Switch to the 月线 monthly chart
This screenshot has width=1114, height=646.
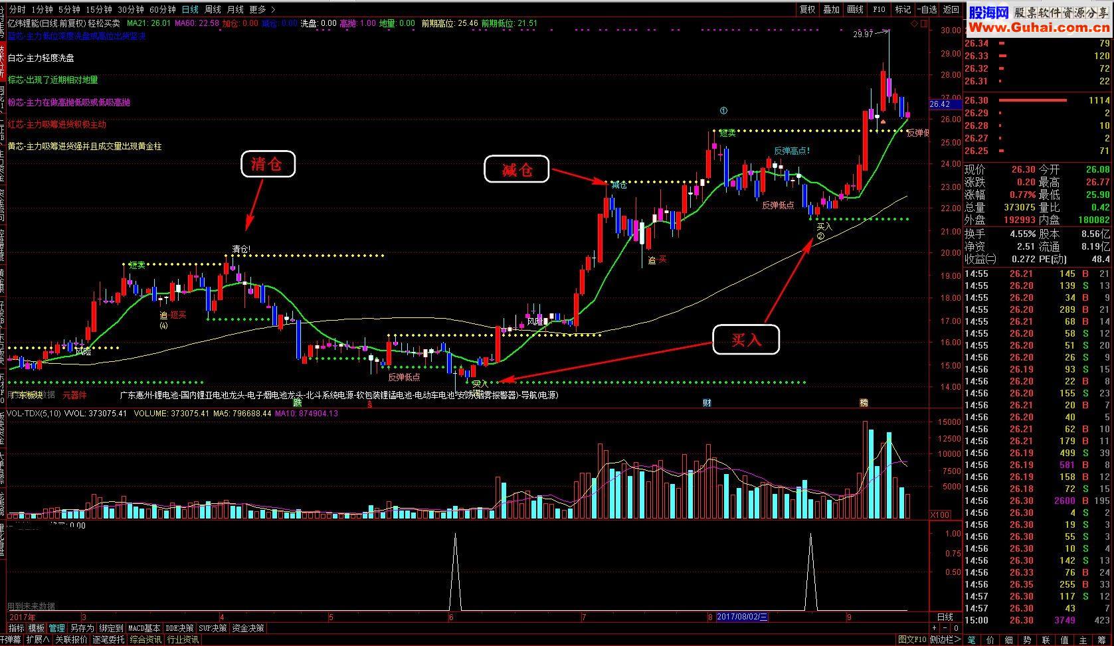(x=235, y=9)
